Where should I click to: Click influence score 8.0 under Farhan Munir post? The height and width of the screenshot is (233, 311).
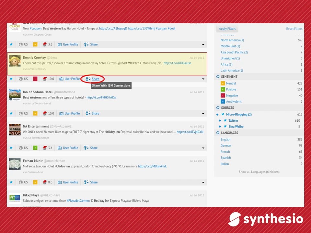48,182
